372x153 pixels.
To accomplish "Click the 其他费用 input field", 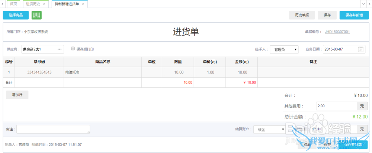I will coord(336,106).
